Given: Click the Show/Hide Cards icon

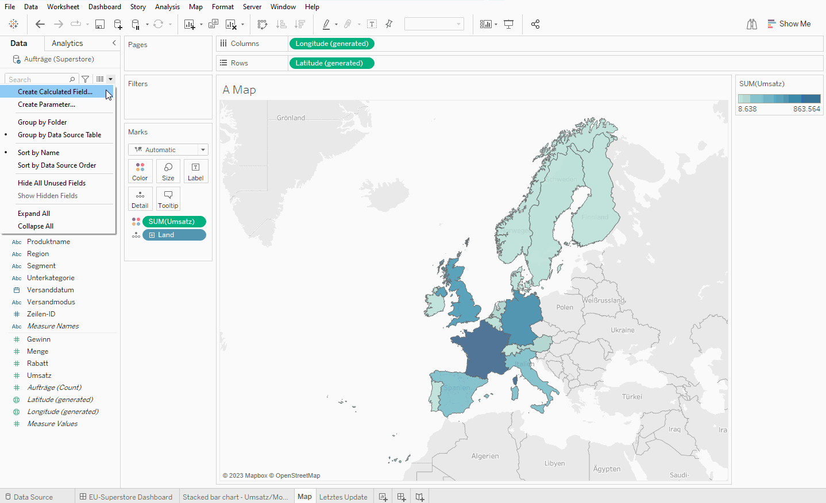Looking at the screenshot, I should tap(486, 24).
